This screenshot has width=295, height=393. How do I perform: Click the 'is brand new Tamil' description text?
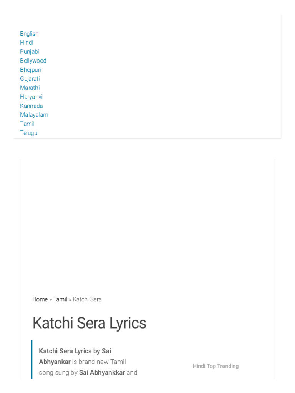pos(99,362)
